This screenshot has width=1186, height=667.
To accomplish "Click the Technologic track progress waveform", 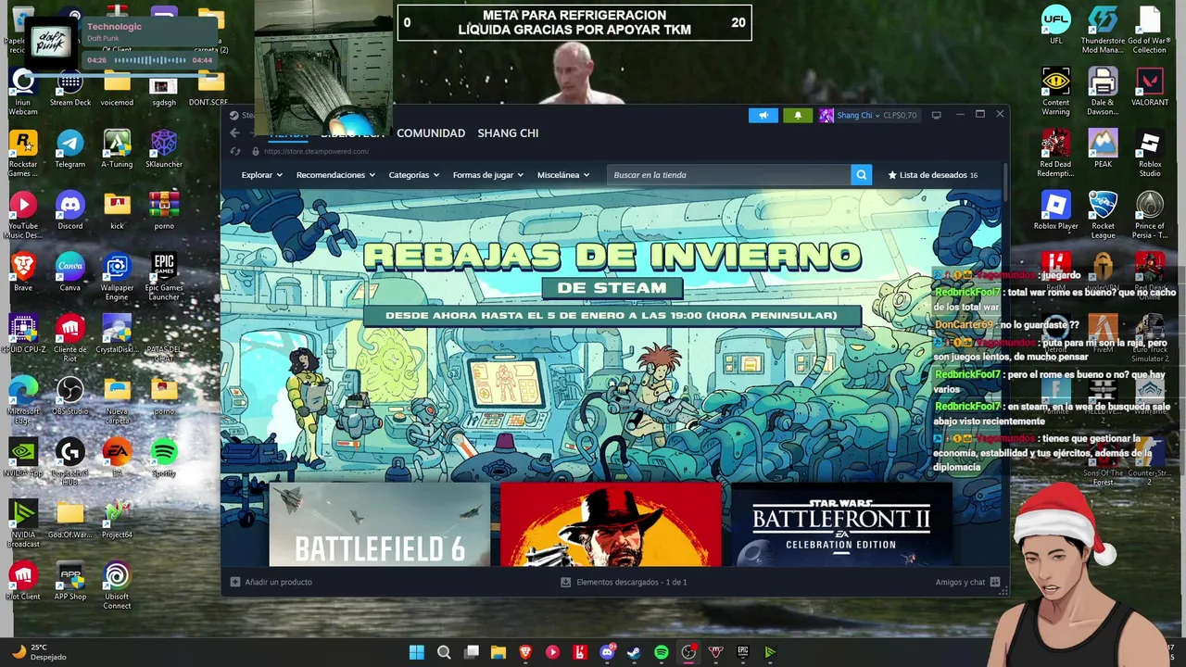I will (149, 60).
